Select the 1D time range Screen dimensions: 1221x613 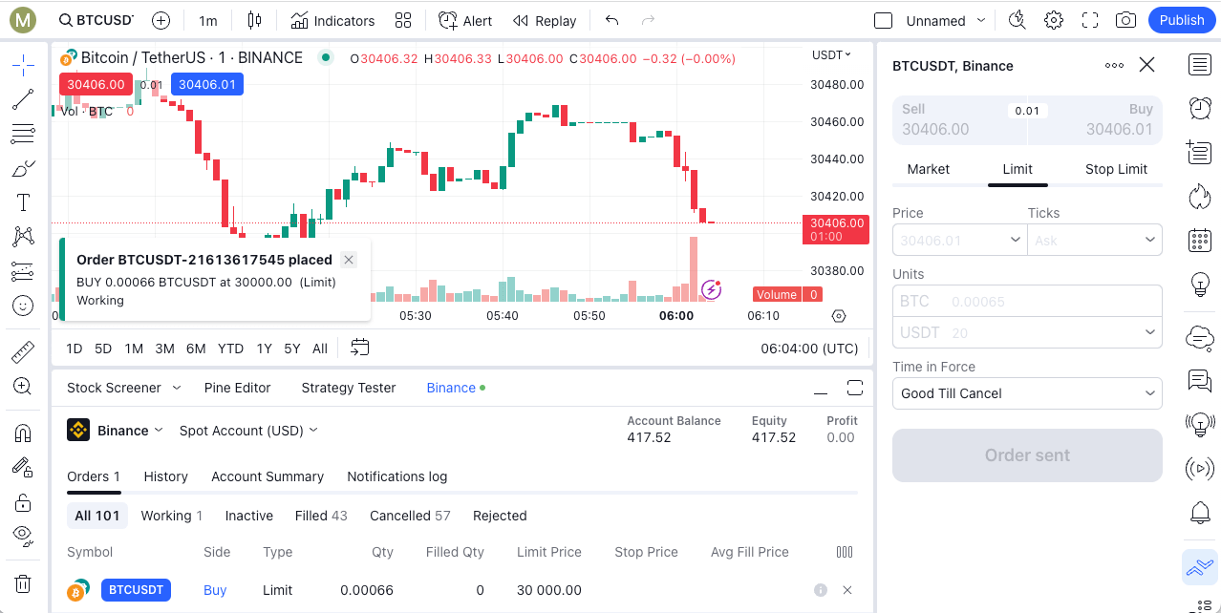coord(74,349)
